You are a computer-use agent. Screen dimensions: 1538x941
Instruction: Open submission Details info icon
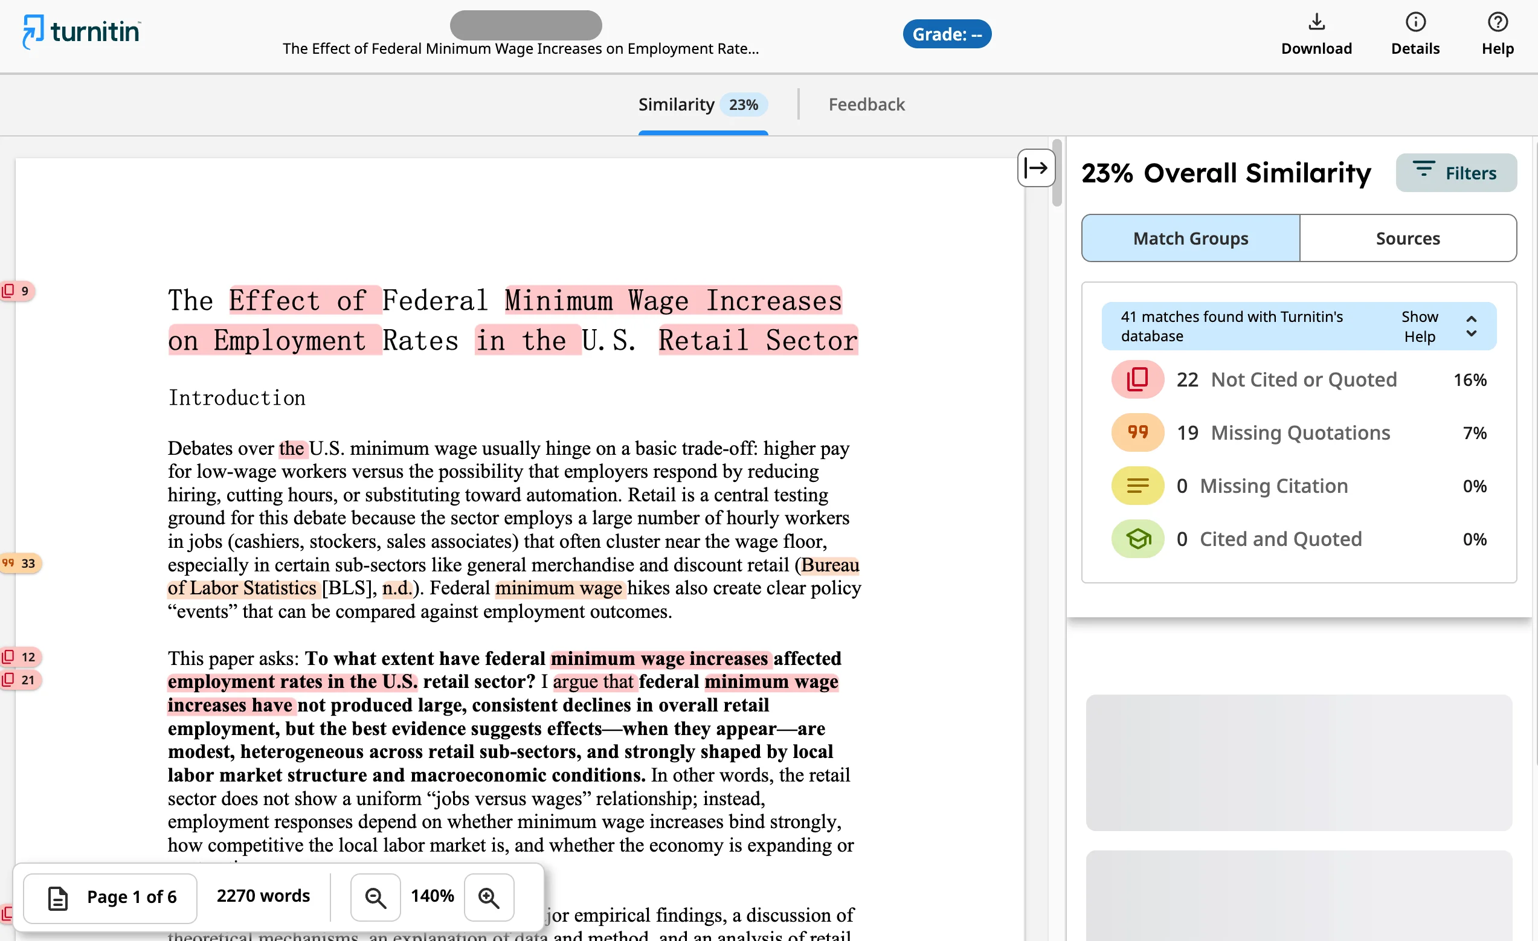(x=1415, y=22)
